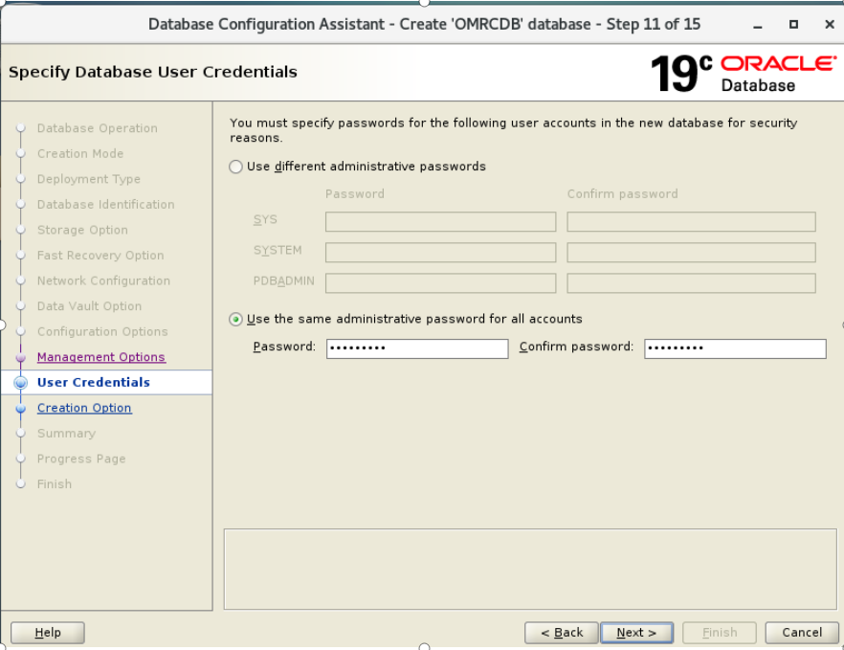Click the Creation Mode step node icon

(x=22, y=153)
